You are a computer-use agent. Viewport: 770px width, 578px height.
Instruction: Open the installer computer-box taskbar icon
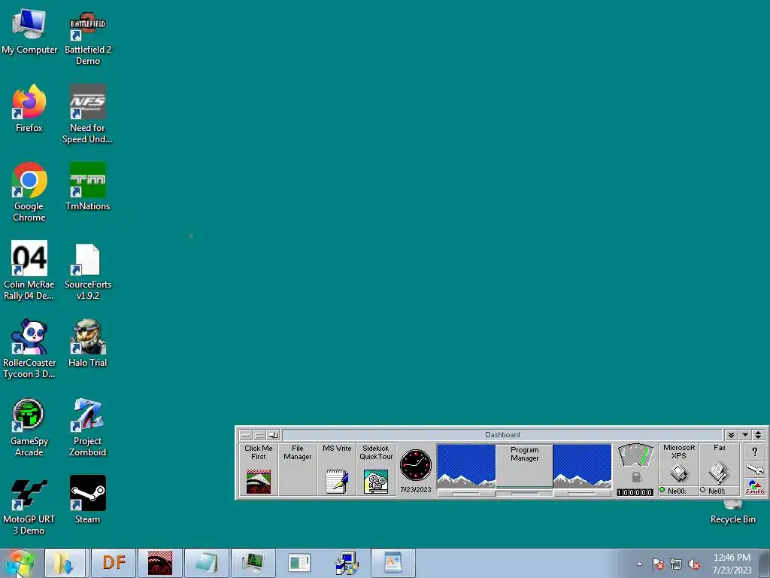[x=346, y=563]
